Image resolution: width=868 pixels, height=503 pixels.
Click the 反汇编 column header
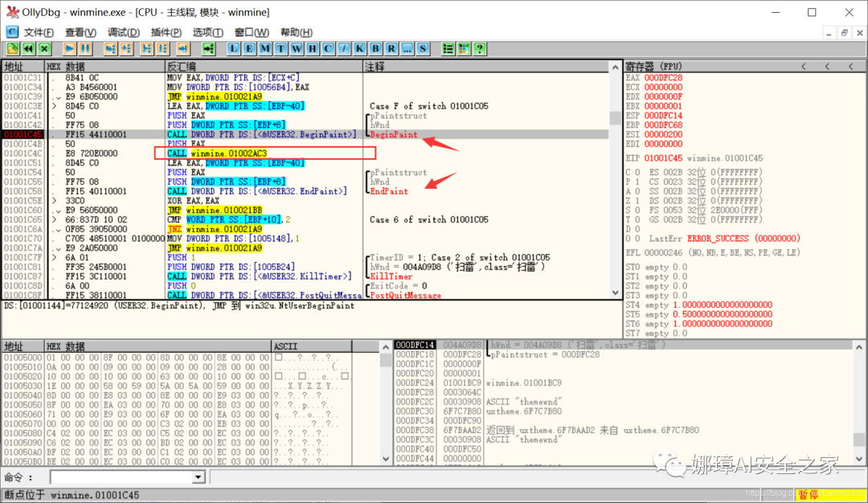click(x=263, y=67)
